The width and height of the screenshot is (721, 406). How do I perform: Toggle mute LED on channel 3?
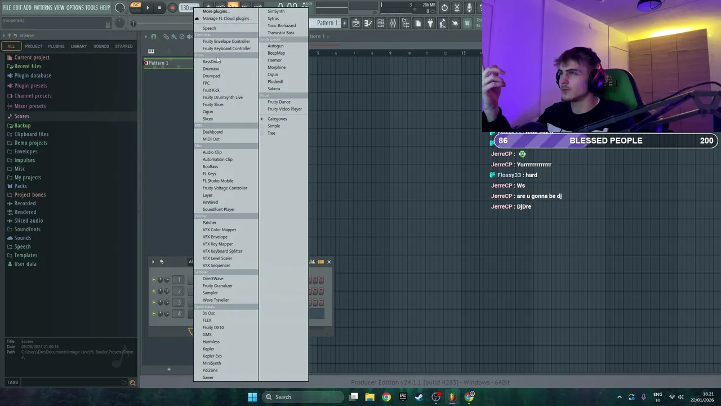(x=154, y=302)
